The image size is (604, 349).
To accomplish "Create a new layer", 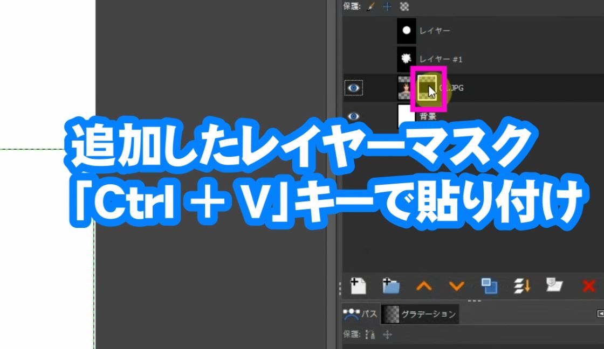I will [x=358, y=286].
